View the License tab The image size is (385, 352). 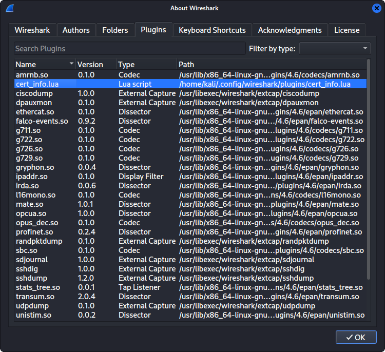[346, 30]
